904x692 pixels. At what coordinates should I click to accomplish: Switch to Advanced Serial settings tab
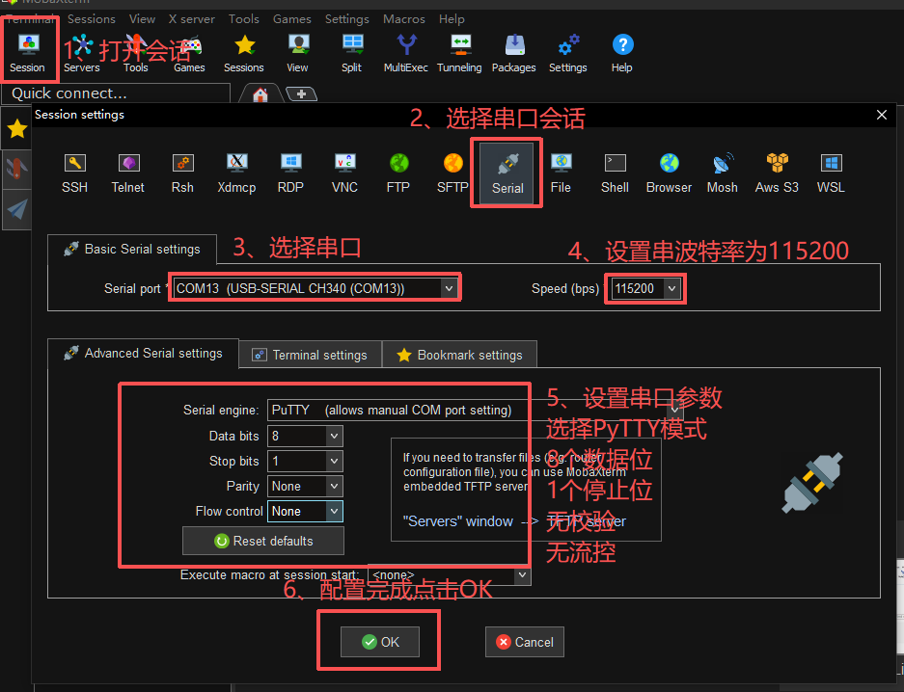[143, 353]
